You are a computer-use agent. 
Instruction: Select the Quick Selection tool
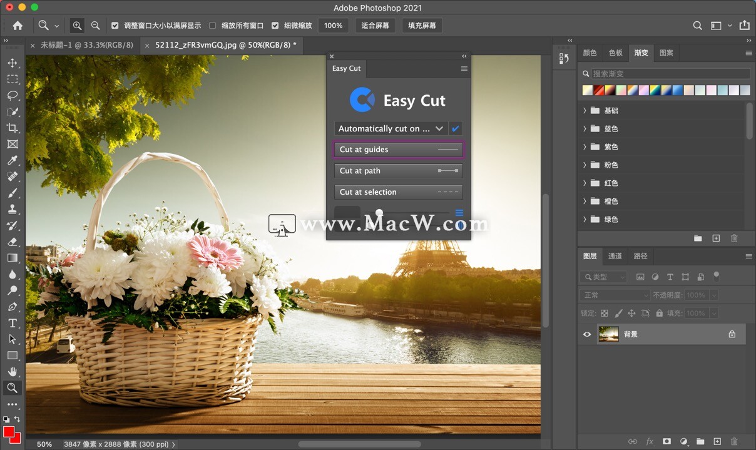click(x=13, y=112)
